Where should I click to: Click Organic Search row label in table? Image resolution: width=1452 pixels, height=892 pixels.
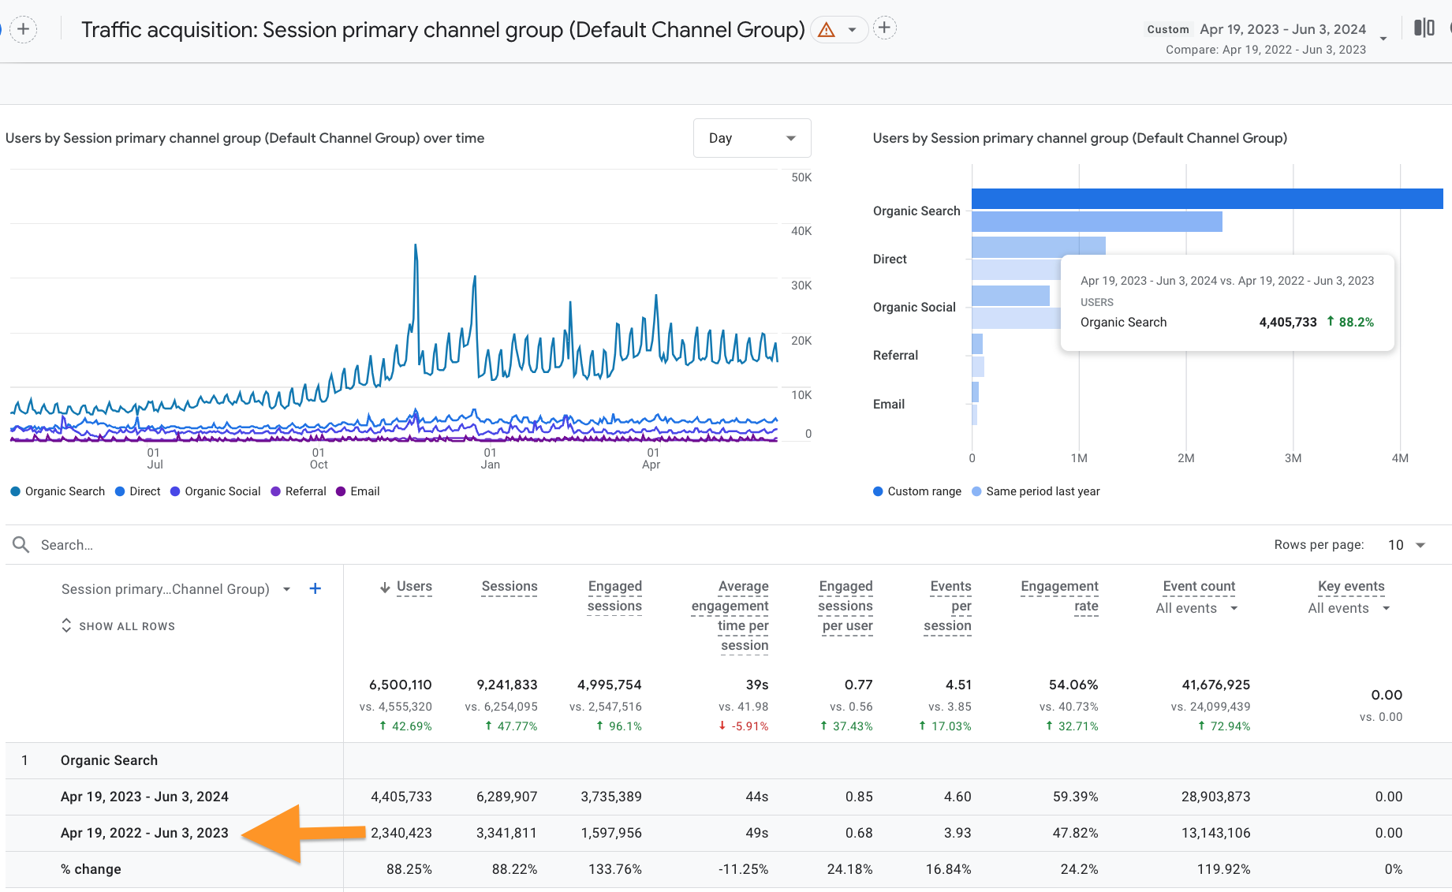tap(109, 760)
